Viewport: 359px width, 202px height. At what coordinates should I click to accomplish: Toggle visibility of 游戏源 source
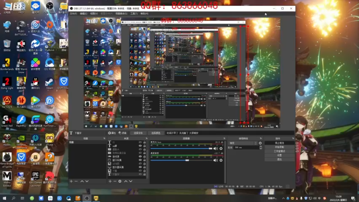point(140,156)
